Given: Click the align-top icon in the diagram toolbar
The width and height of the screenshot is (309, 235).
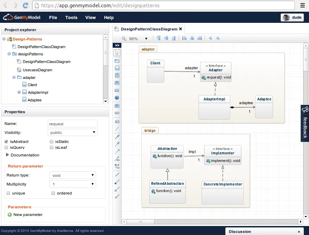Looking at the screenshot, I should (159, 38).
